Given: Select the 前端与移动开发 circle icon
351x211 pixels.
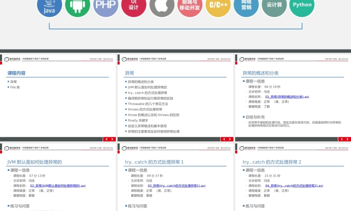Looking at the screenshot, I should 190,6.
